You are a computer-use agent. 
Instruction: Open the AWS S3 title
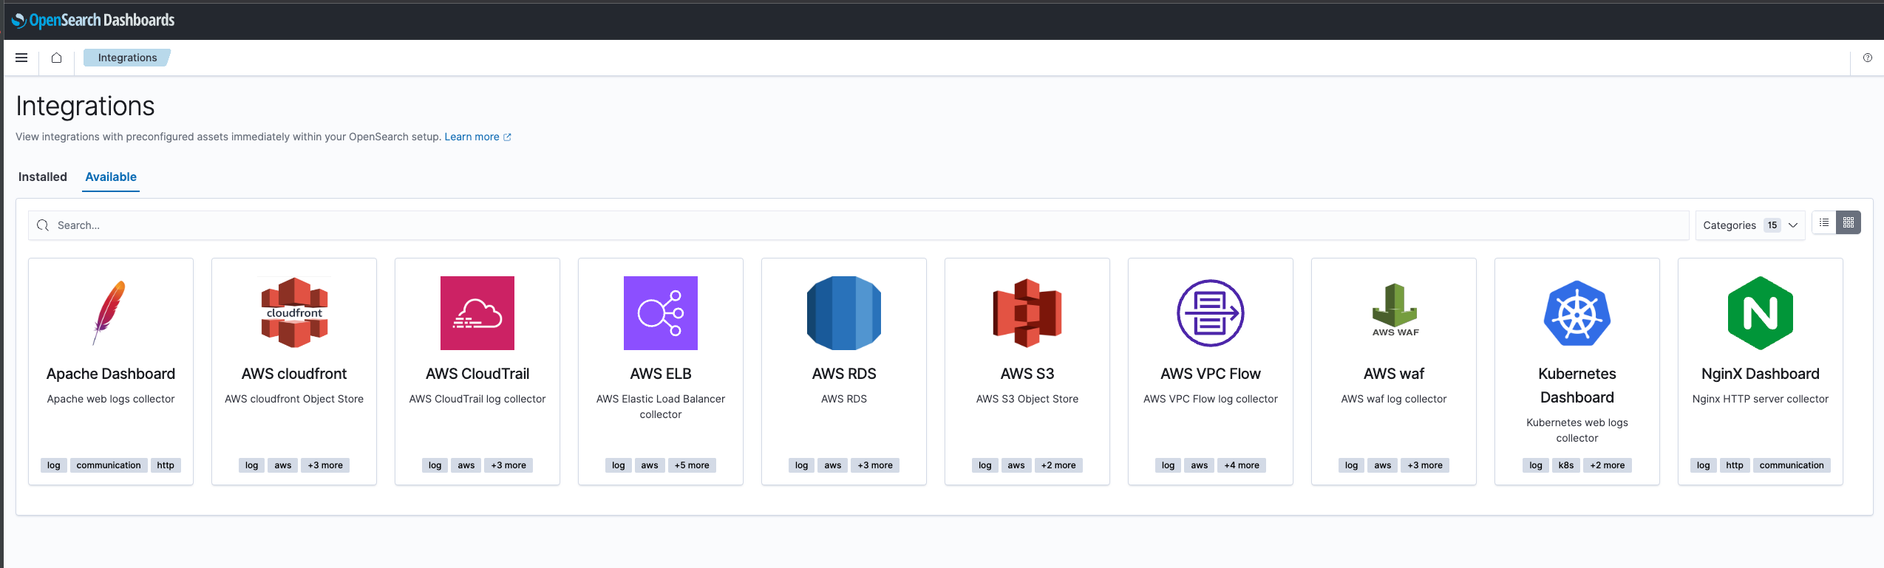point(1027,374)
